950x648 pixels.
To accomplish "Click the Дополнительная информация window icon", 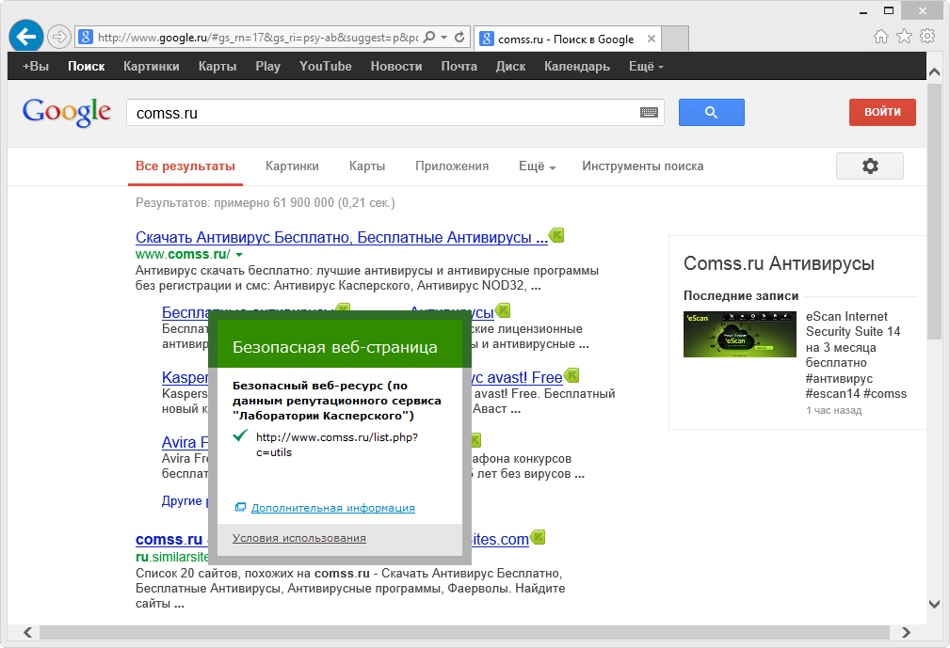I will coord(240,507).
